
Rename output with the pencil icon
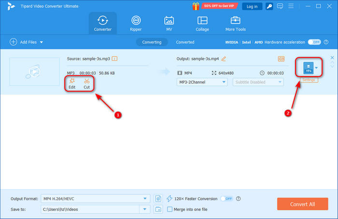[224, 58]
